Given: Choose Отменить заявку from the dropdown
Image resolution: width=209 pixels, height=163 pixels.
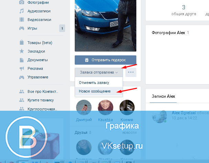Looking at the screenshot, I should point(99,83).
